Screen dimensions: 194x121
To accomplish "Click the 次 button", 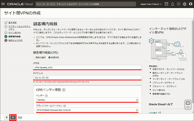I will pos(13,117).
